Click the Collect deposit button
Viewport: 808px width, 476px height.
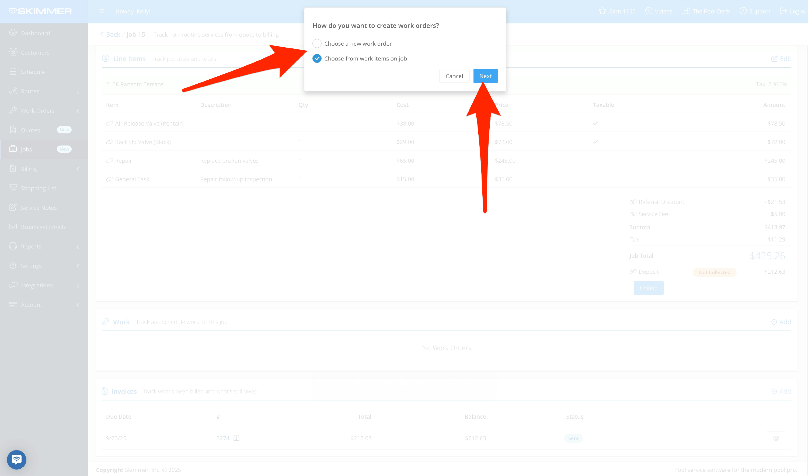(648, 288)
